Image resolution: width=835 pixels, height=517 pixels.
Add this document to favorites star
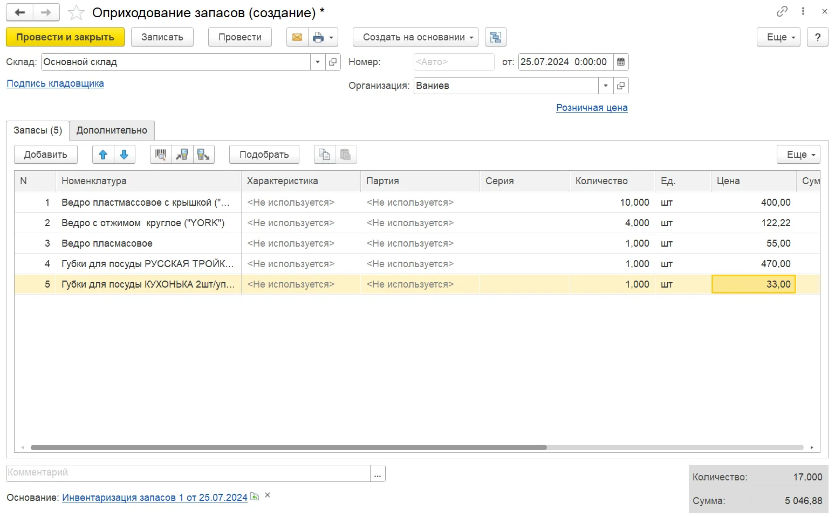pyautogui.click(x=76, y=12)
